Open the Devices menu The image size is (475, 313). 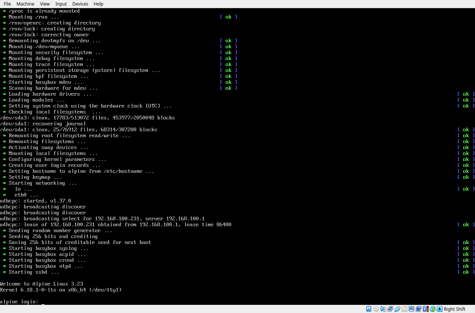[x=80, y=4]
